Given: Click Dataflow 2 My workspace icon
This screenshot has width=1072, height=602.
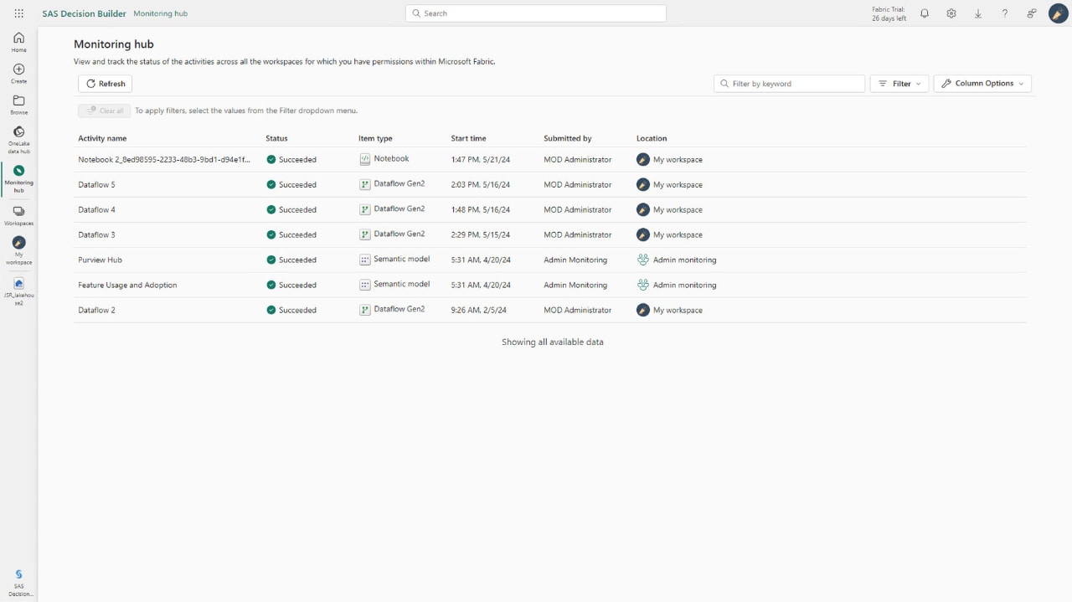Looking at the screenshot, I should [x=643, y=310].
